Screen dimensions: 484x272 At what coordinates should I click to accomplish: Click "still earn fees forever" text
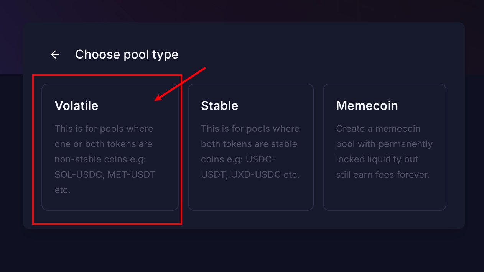(x=382, y=175)
